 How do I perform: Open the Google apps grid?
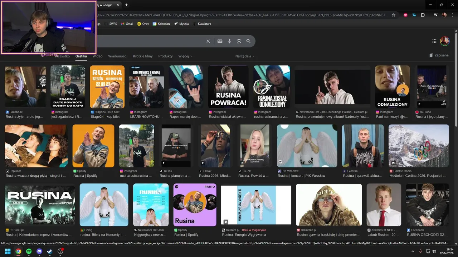tap(434, 41)
